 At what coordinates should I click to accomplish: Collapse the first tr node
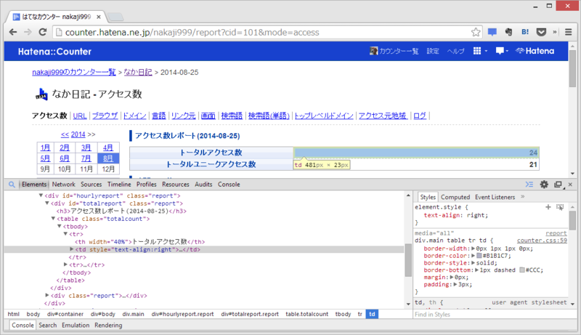pos(65,234)
